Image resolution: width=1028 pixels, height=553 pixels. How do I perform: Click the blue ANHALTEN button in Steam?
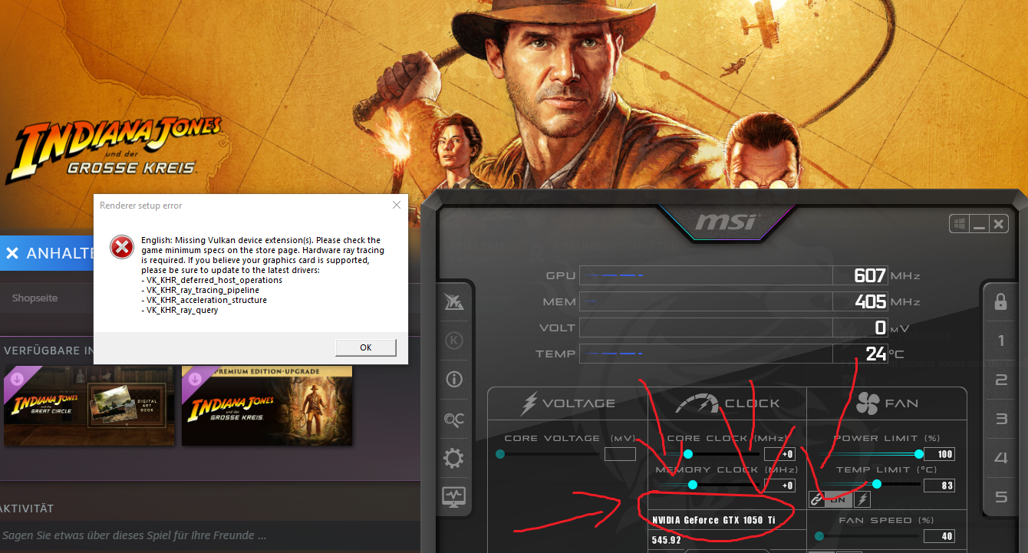pyautogui.click(x=48, y=253)
